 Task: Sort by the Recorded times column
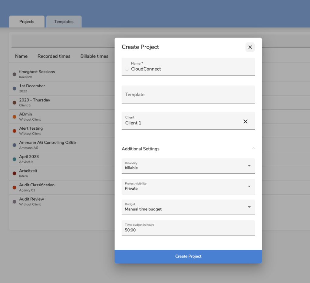[54, 56]
